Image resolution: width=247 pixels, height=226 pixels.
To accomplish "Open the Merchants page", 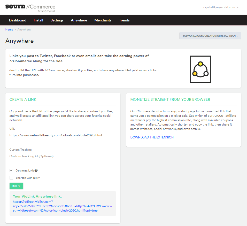I will pos(103,20).
